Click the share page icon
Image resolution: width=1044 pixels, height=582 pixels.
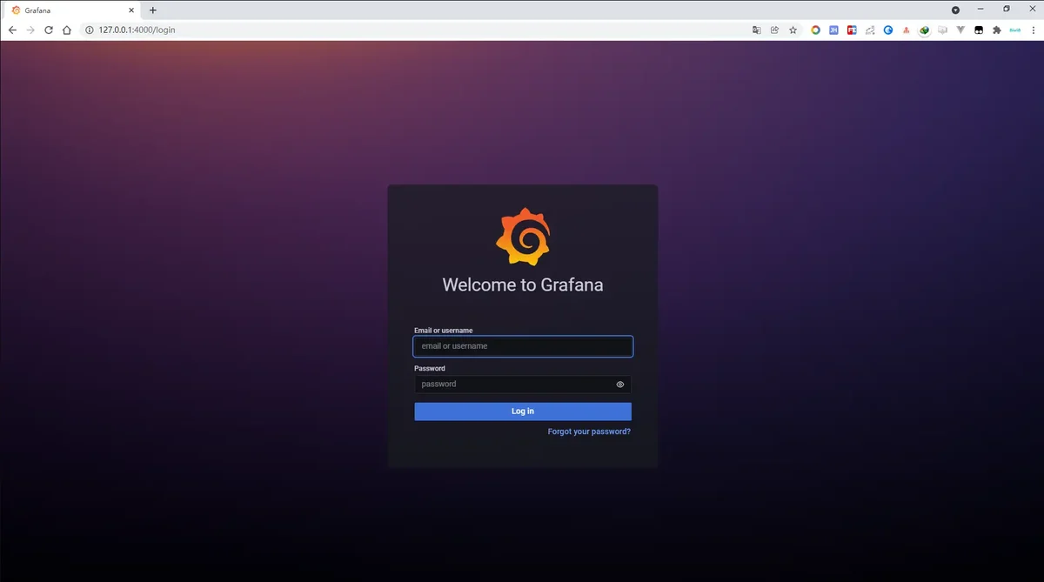774,30
